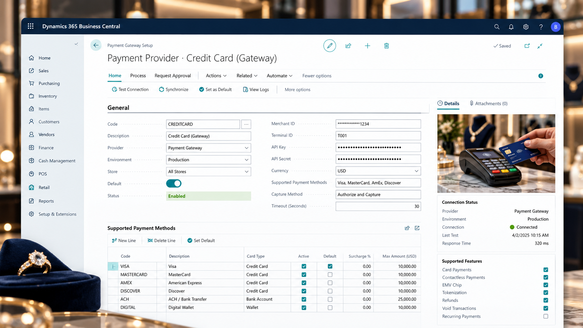Image resolution: width=583 pixels, height=328 pixels.
Task: Switch to the Process tab
Action: (x=138, y=76)
